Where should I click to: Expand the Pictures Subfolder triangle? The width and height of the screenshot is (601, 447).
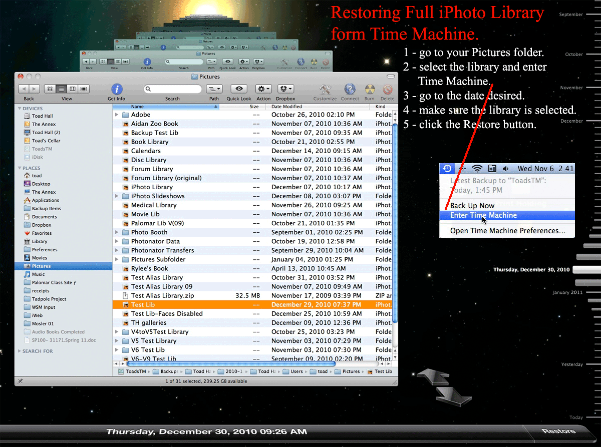[117, 259]
